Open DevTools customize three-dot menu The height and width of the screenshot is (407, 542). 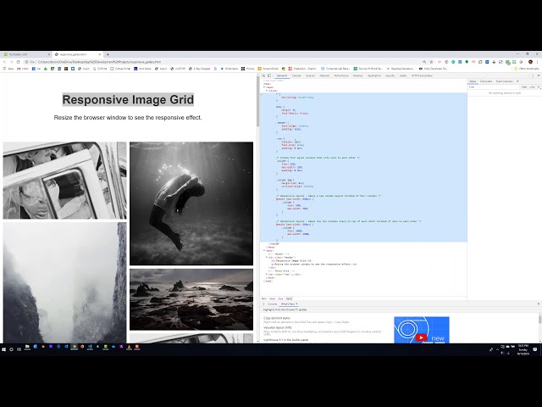(533, 75)
